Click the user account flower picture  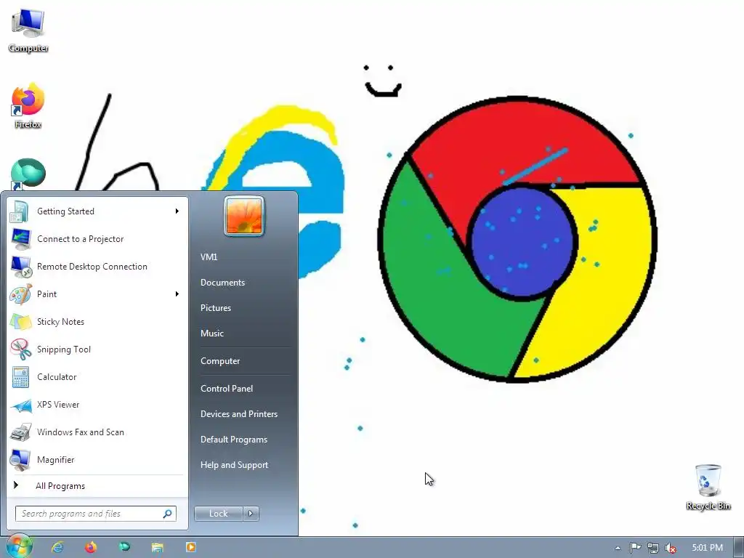(244, 217)
